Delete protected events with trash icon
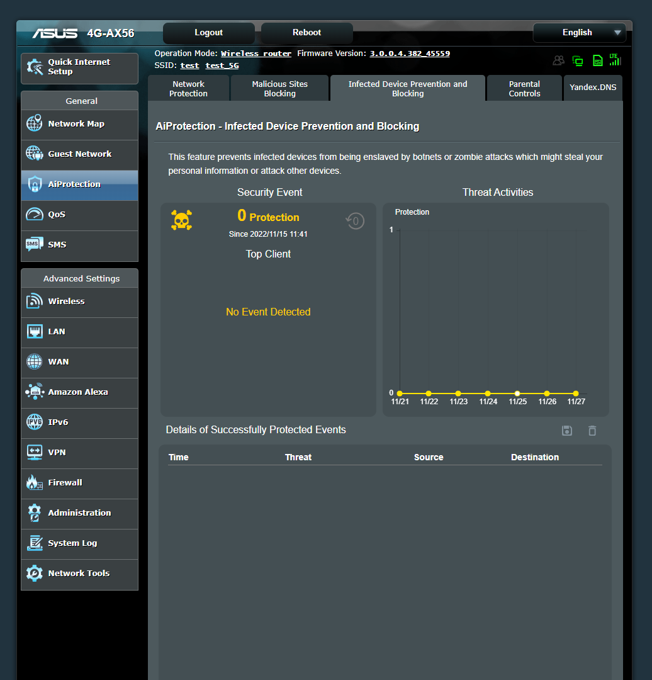652x680 pixels. pyautogui.click(x=592, y=431)
